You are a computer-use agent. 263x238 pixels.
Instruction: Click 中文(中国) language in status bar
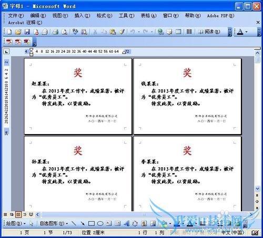232,233
